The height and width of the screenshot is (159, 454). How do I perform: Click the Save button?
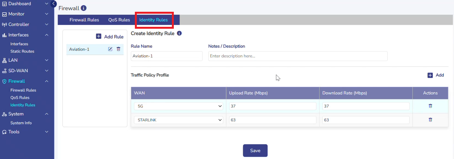coord(255,151)
